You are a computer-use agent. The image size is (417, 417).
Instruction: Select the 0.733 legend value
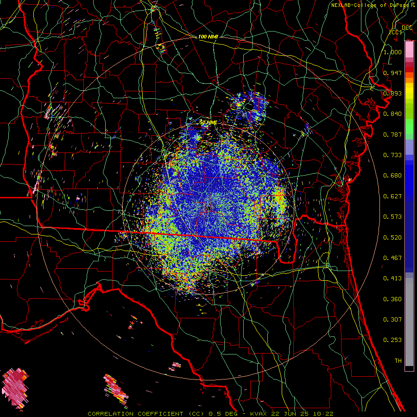click(392, 155)
